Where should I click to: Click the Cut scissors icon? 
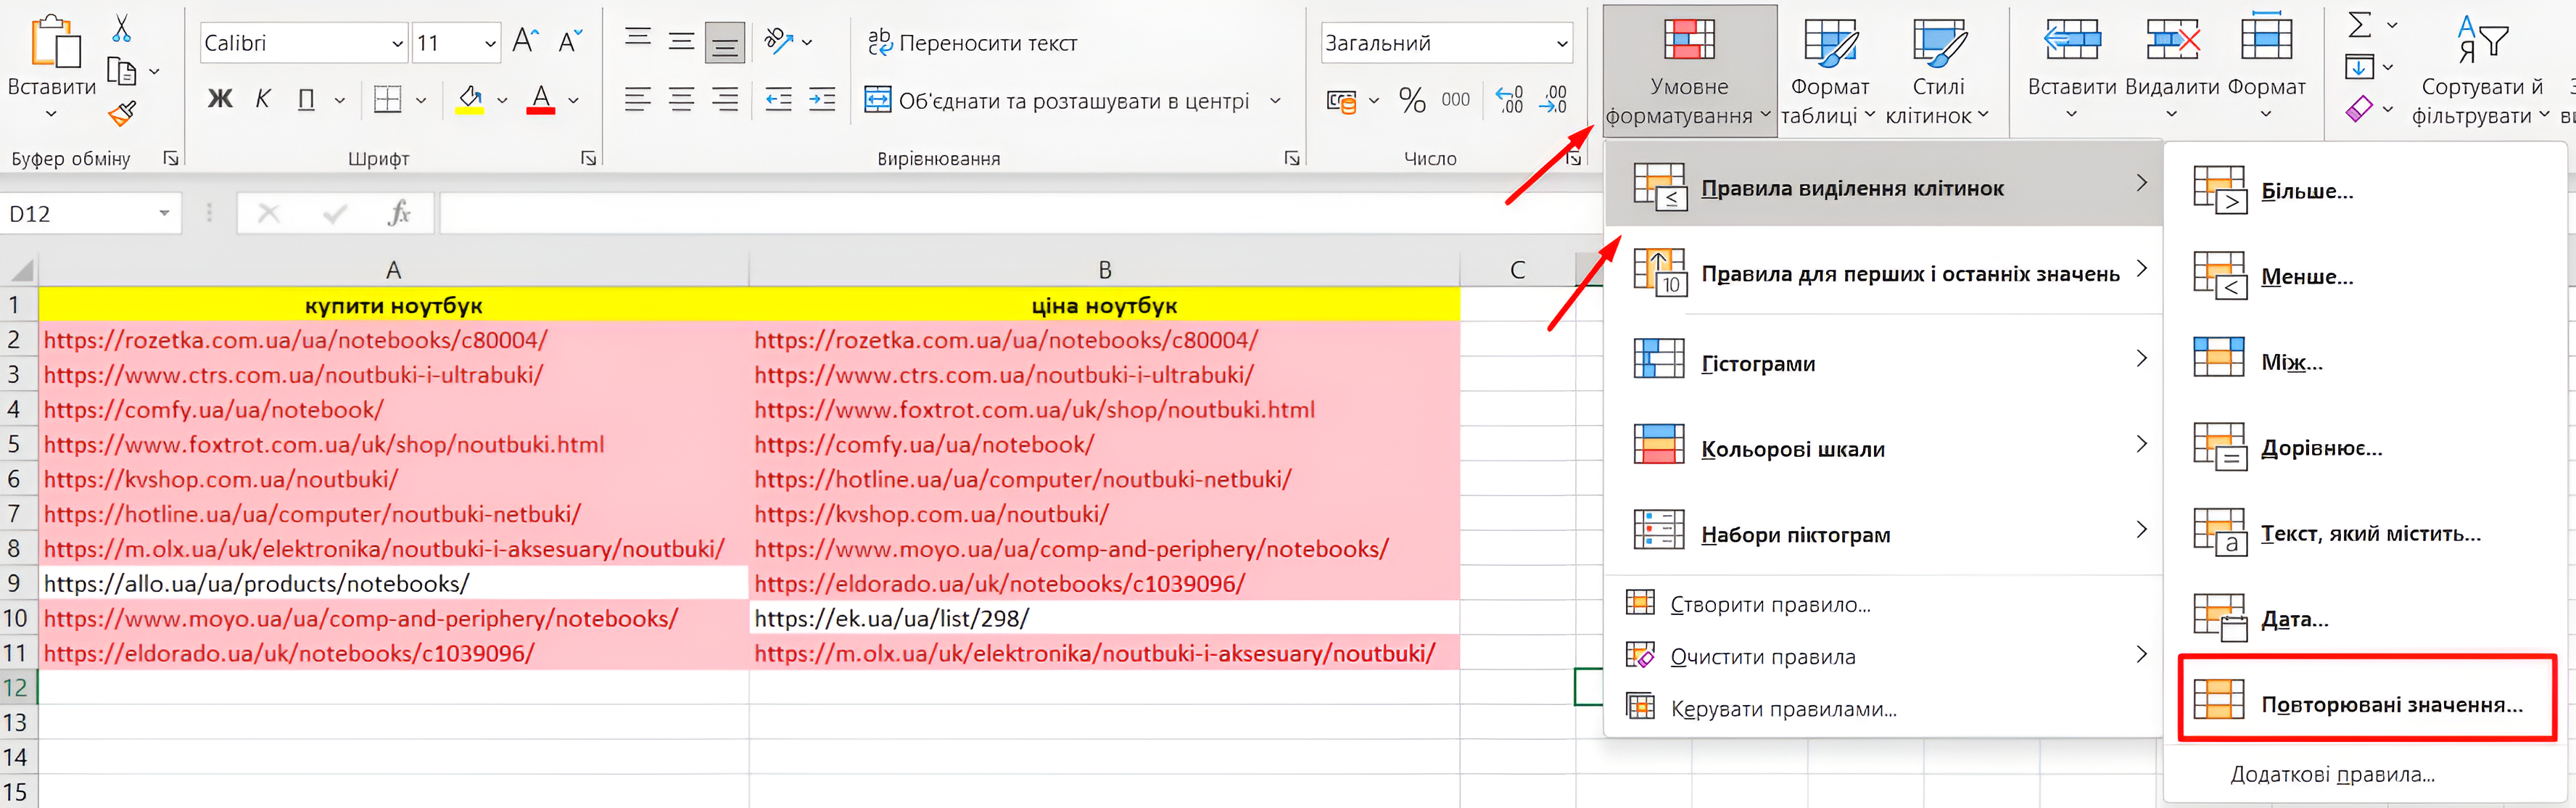click(122, 28)
